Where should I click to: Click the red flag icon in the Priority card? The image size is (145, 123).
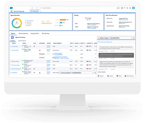click(x=86, y=18)
